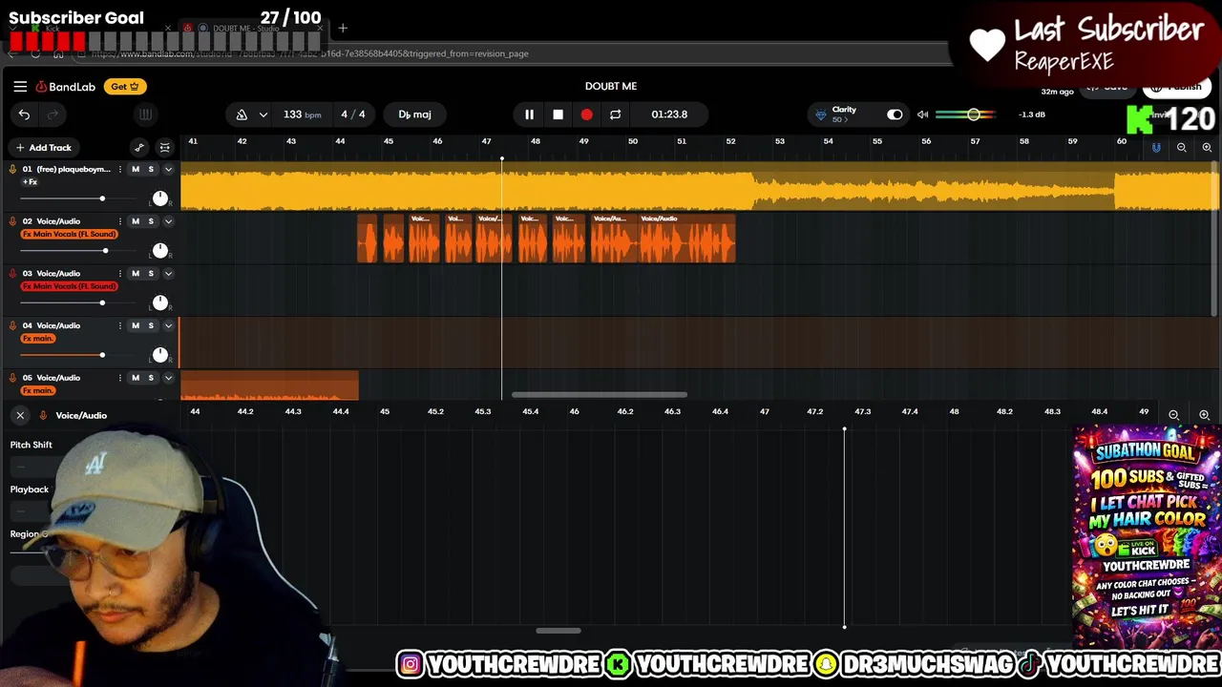The height and width of the screenshot is (687, 1222).
Task: Click track 03 red microphone icon
Action: [x=12, y=274]
